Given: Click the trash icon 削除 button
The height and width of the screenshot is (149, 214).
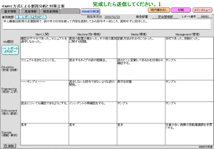Looking at the screenshot, I should pyautogui.click(x=10, y=146).
